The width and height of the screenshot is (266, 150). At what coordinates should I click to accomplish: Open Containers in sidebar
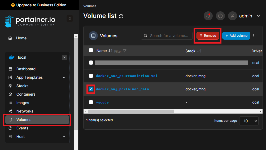pyautogui.click(x=37, y=94)
